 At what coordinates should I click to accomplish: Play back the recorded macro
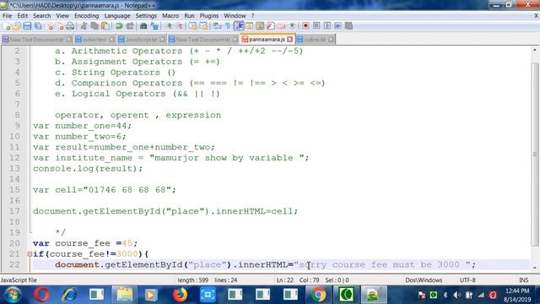pos(327,26)
